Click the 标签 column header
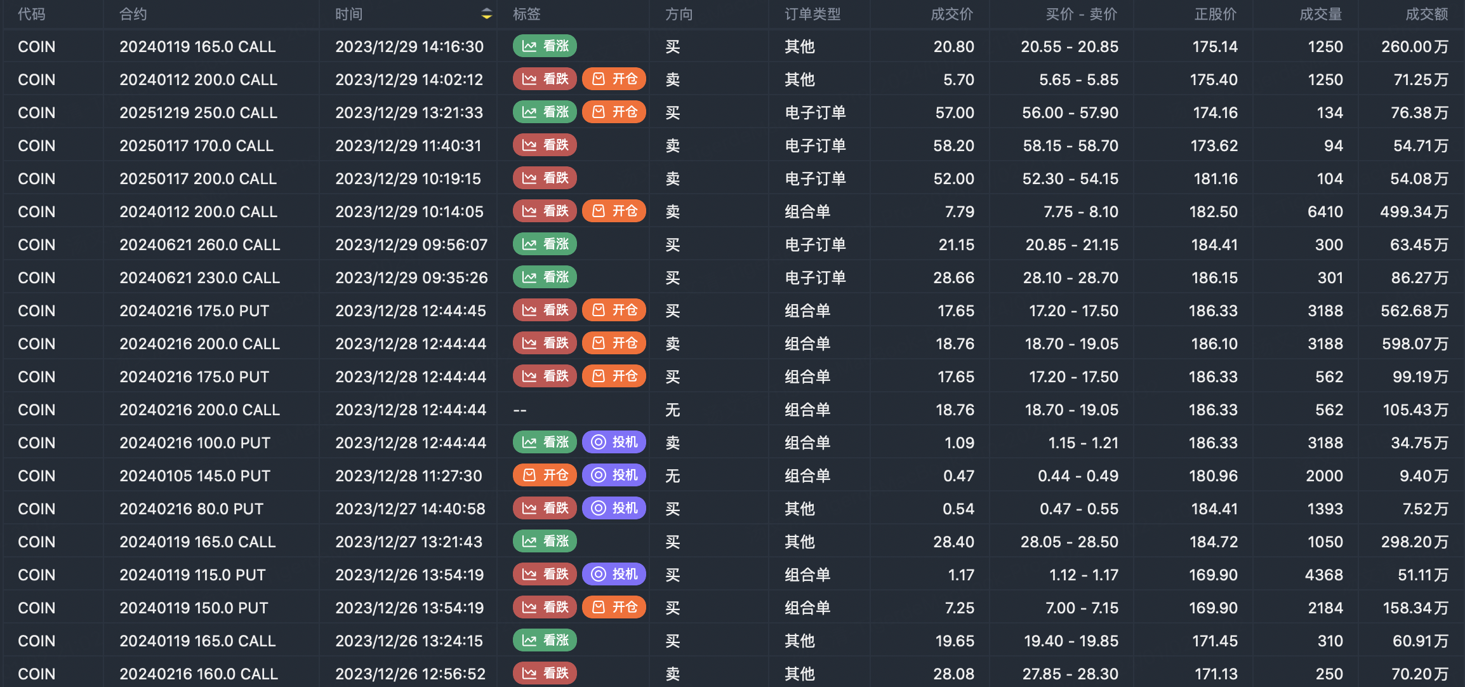Viewport: 1465px width, 687px height. tap(527, 14)
